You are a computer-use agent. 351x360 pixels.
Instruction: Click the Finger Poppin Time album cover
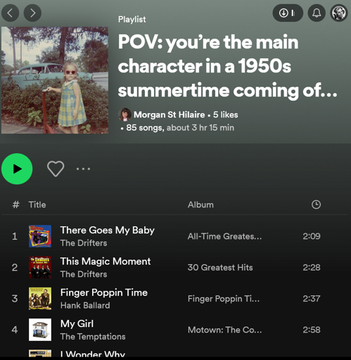point(40,299)
